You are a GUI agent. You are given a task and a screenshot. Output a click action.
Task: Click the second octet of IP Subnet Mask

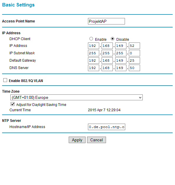tap(107, 53)
